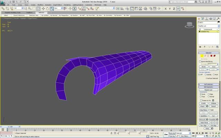
Task: Toggle window/crossing selection mode
Action: click(38, 9)
